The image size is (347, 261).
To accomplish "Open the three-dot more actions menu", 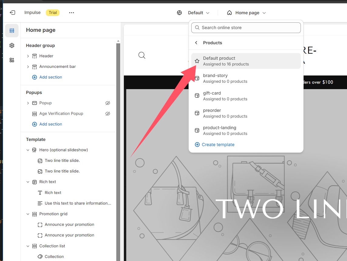I will pos(71,13).
